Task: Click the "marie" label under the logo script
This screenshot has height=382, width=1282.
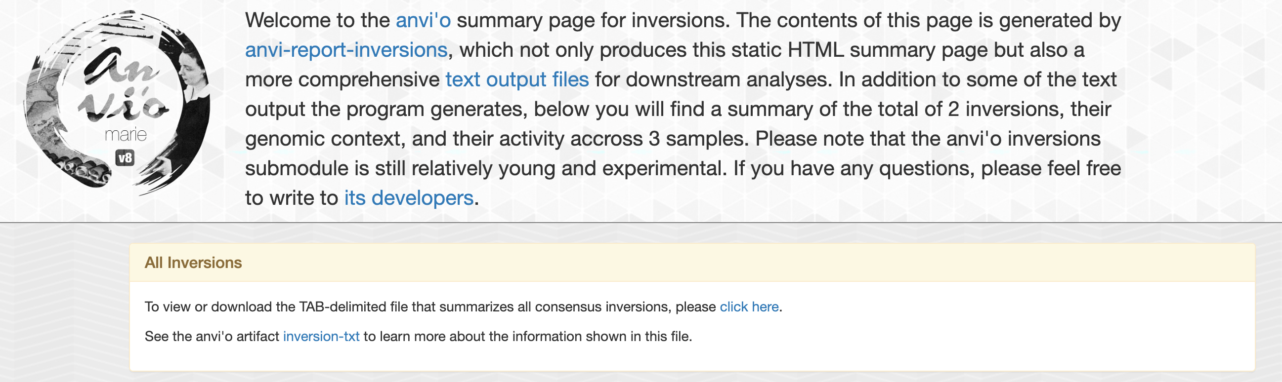Action: point(126,135)
